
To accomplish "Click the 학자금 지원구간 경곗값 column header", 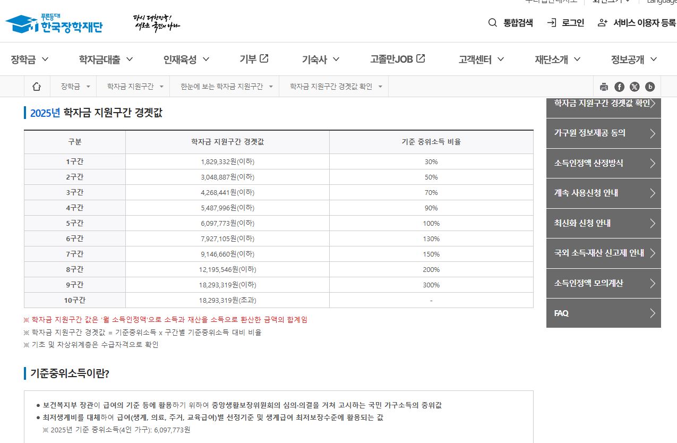I will point(227,142).
